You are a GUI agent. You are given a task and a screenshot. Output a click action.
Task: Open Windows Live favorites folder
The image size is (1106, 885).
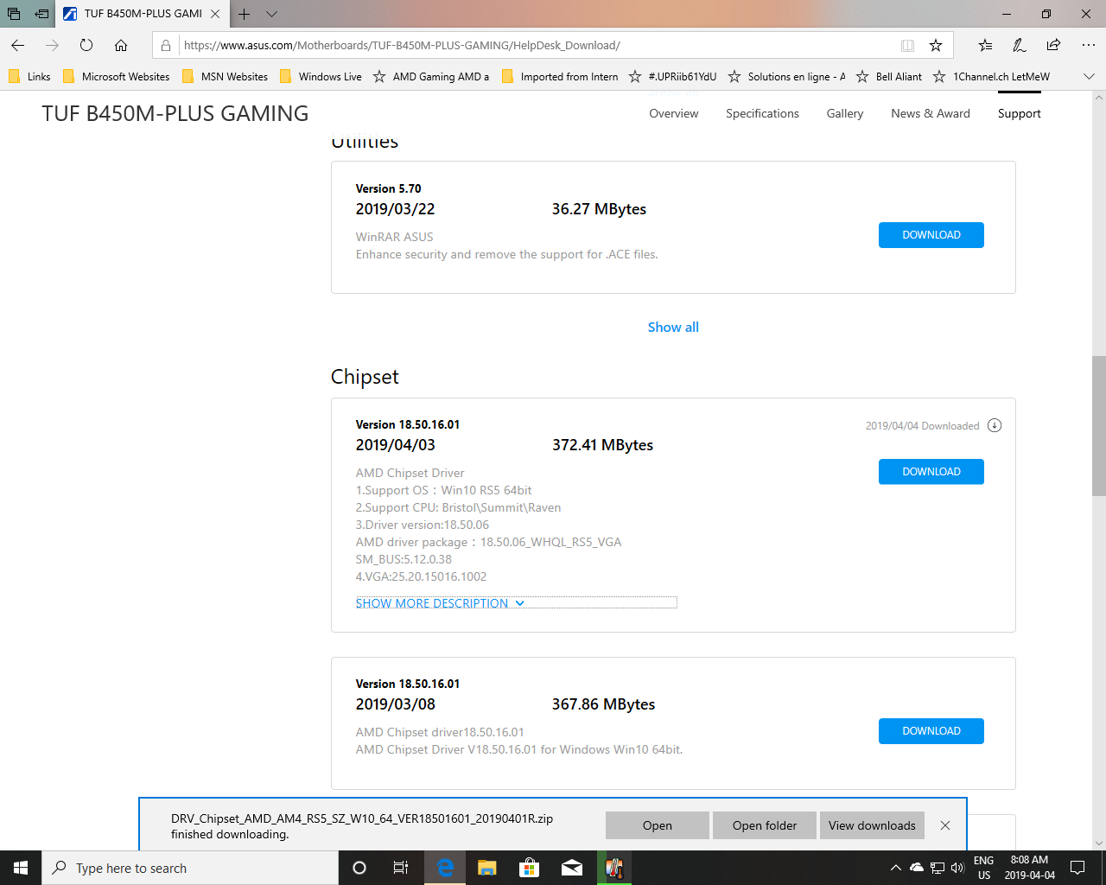(x=321, y=76)
